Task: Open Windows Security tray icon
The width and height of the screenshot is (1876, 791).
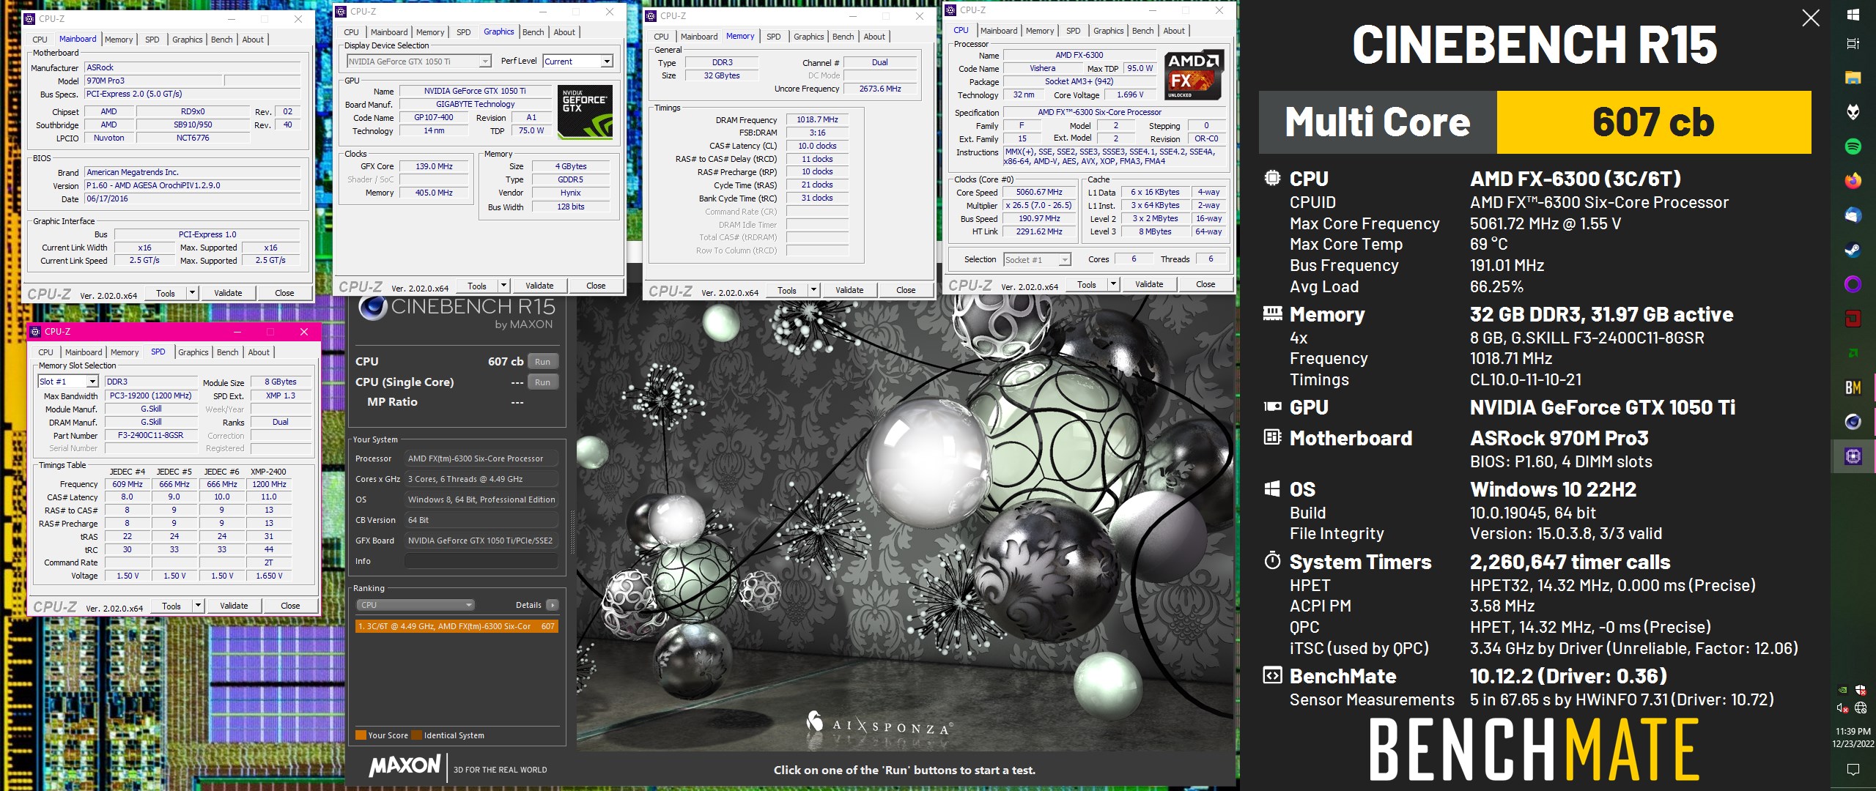Action: (1861, 690)
